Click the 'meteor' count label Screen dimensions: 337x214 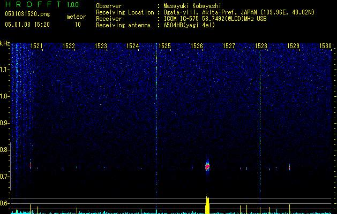tap(76, 17)
